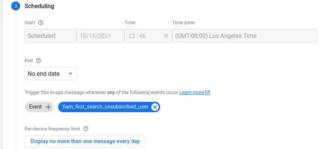
Task: Open the Per-device frequency limit help icon
Action: 86,129
